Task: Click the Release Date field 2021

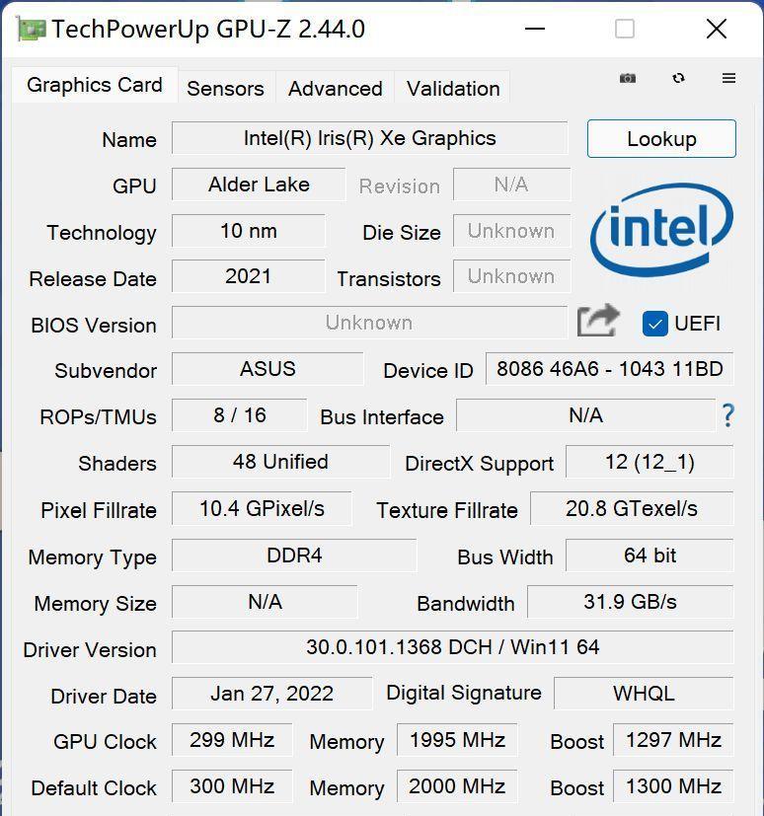Action: [x=249, y=276]
